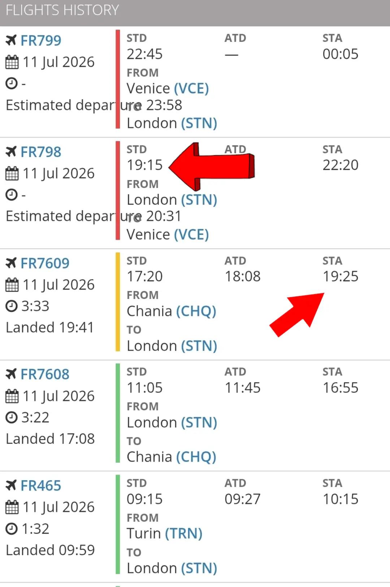
Task: Click clock icon showing 3:22 duration
Action: tap(12, 417)
